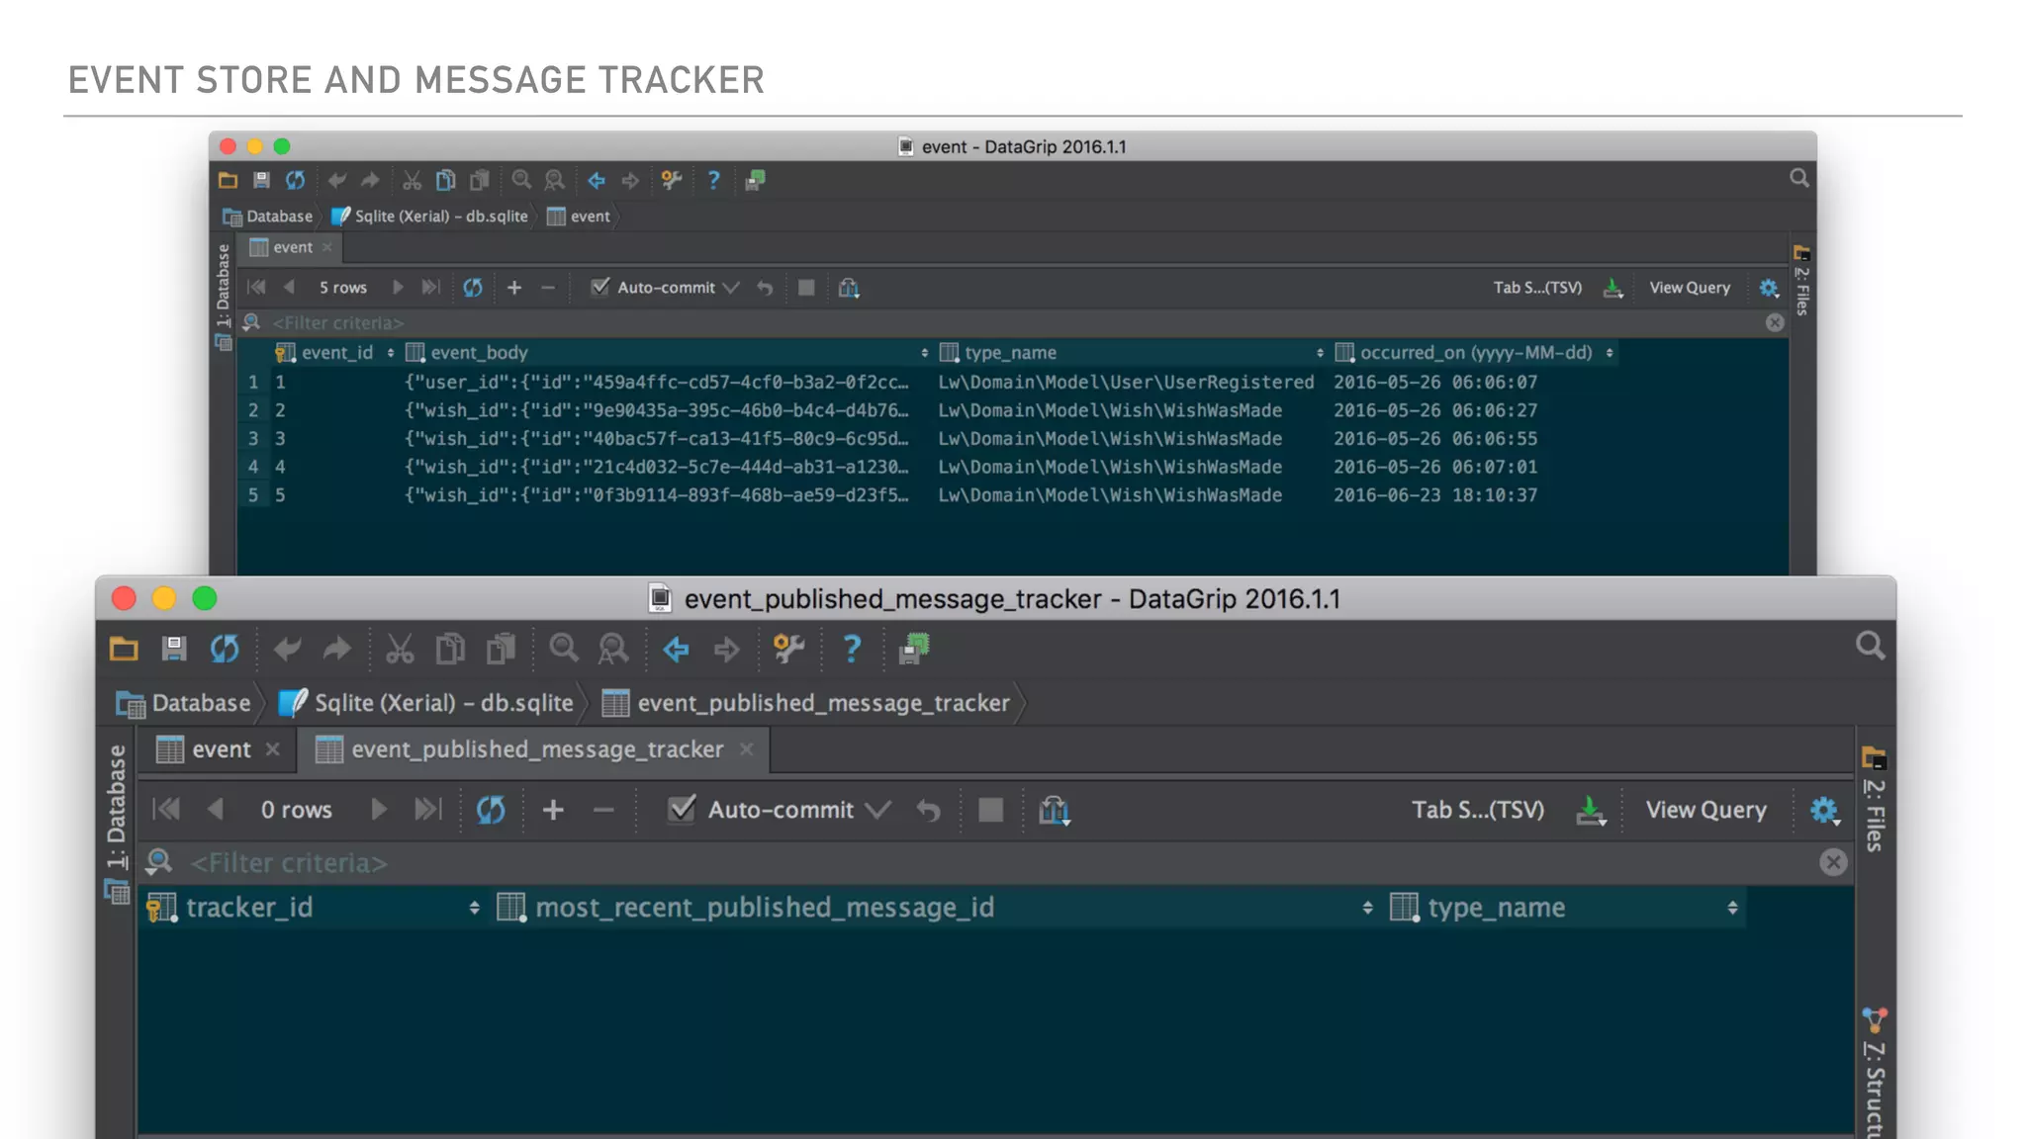2026x1139 pixels.
Task: Open the Tab S...(TSV) extractor dropdown in tracker window
Action: [1477, 810]
